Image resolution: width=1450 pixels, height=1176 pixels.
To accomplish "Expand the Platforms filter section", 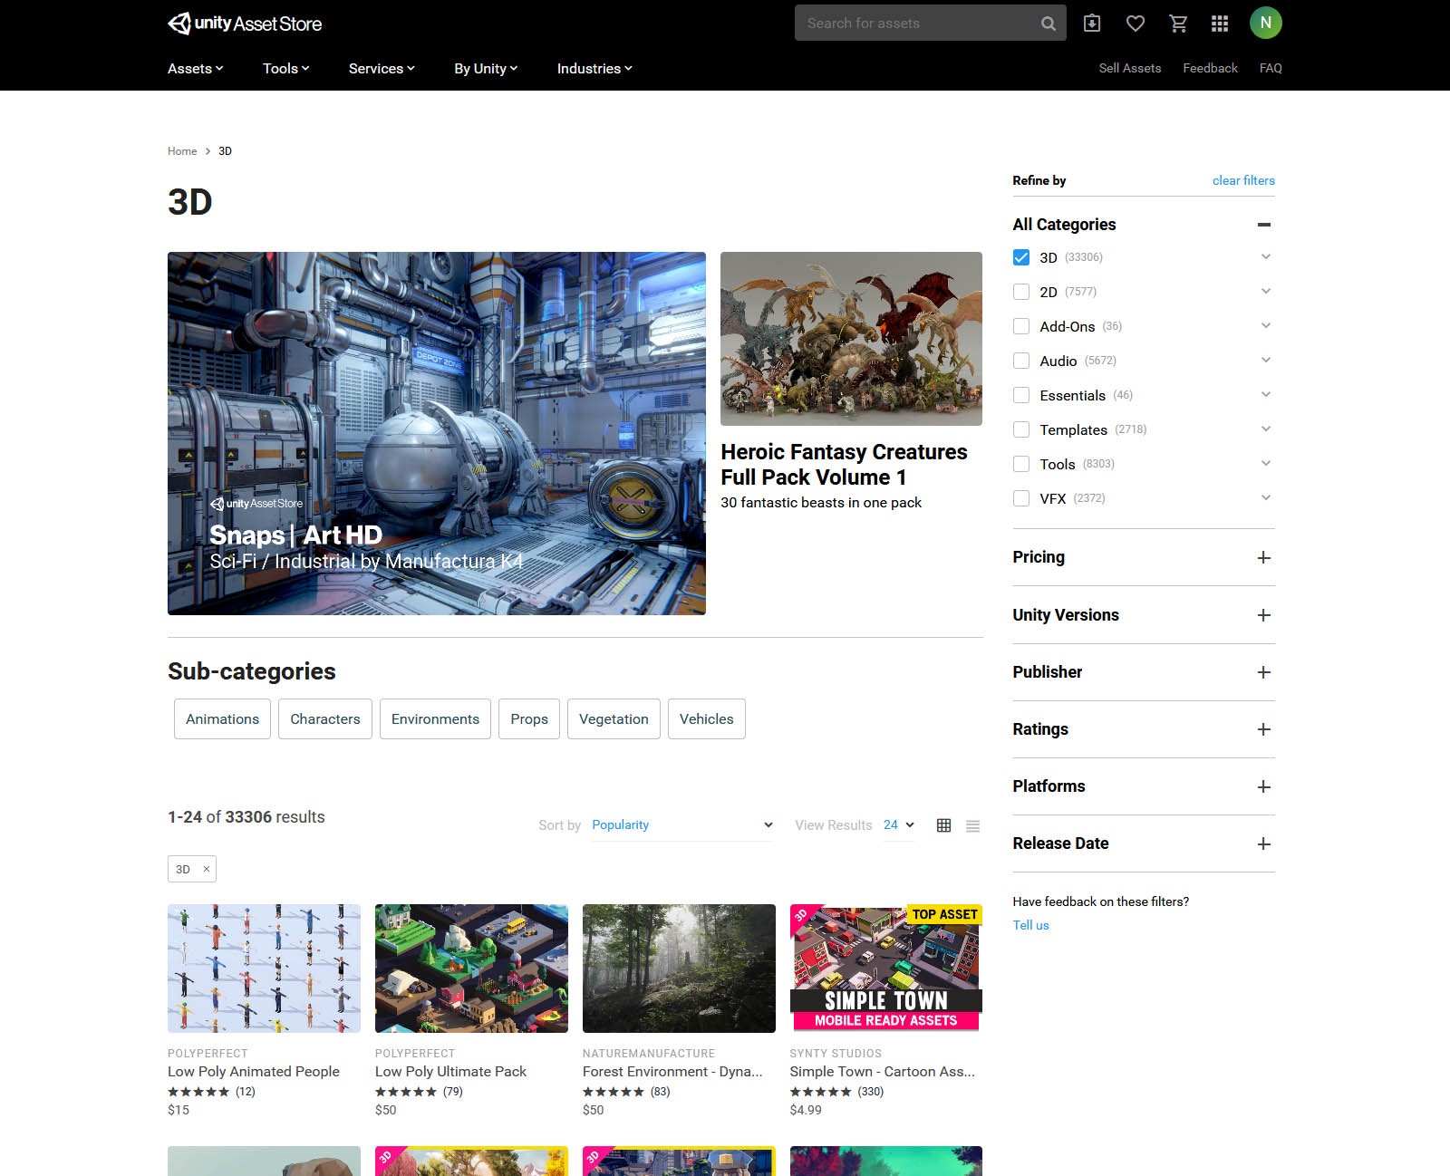I will click(1264, 786).
